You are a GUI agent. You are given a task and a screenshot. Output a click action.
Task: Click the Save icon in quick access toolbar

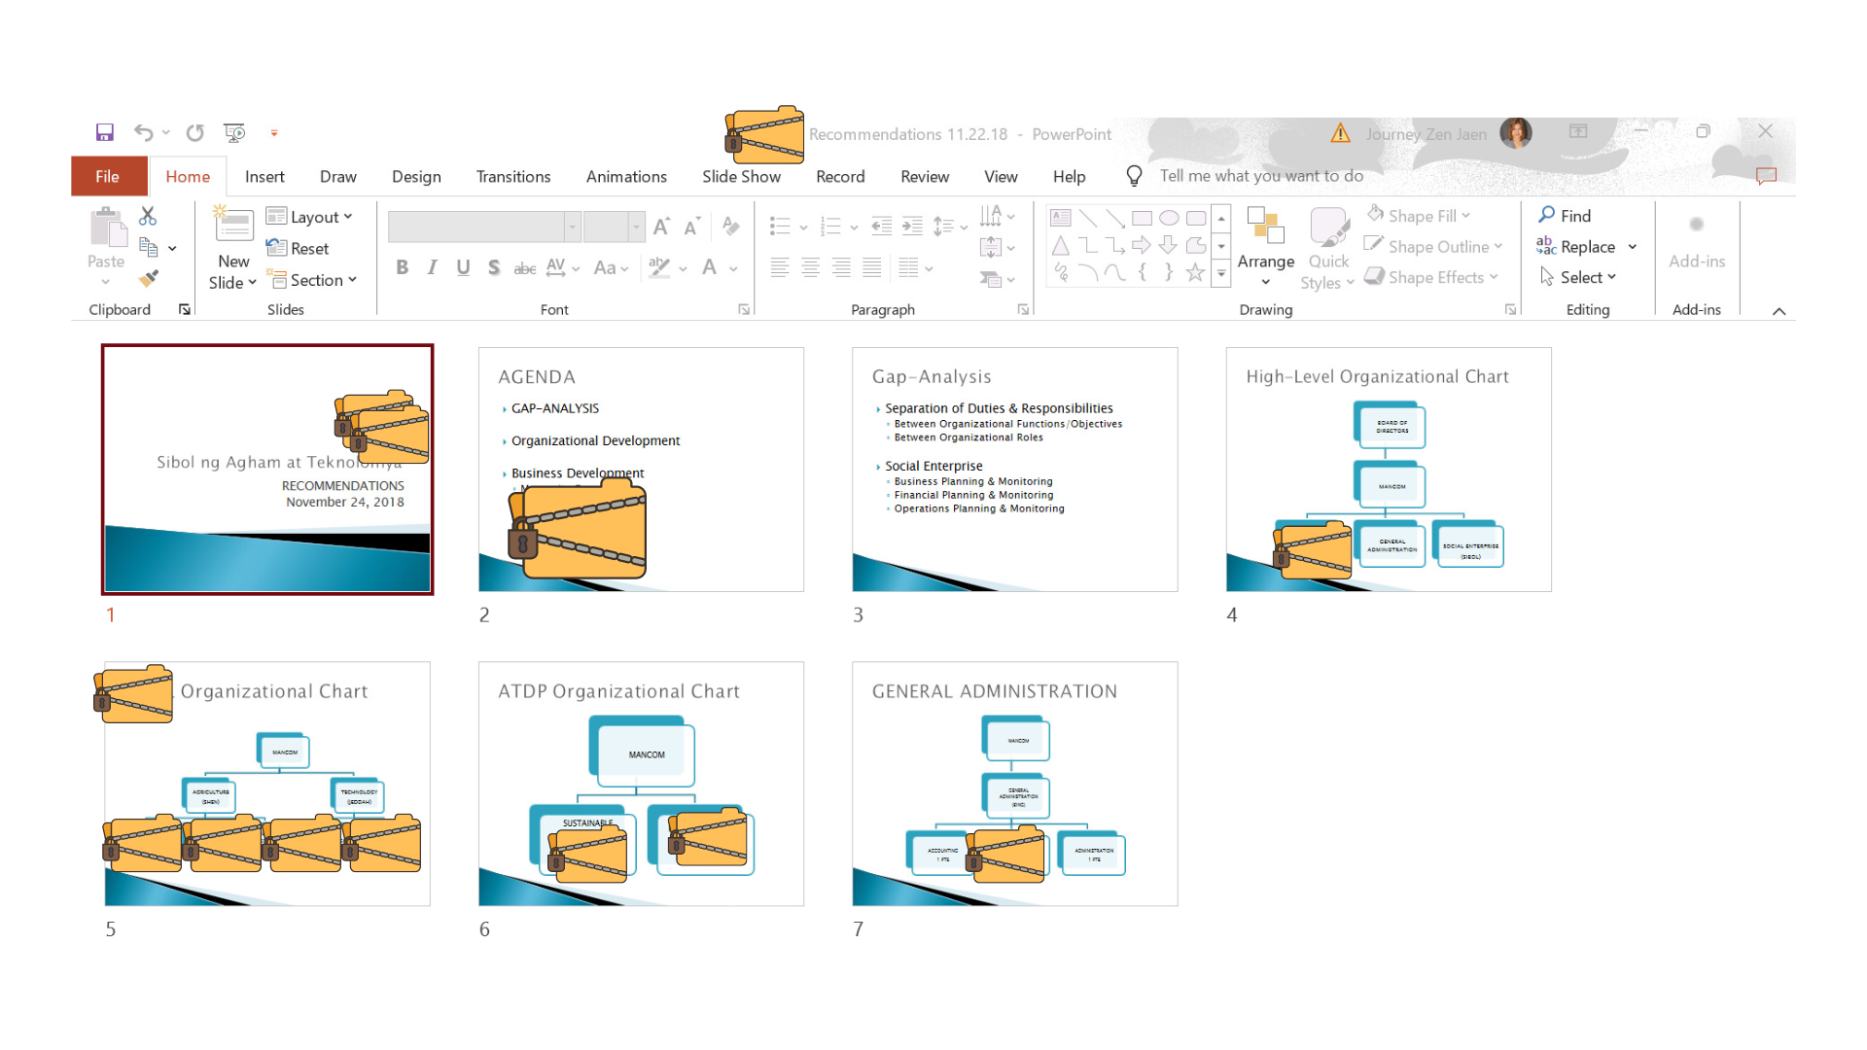pos(105,132)
